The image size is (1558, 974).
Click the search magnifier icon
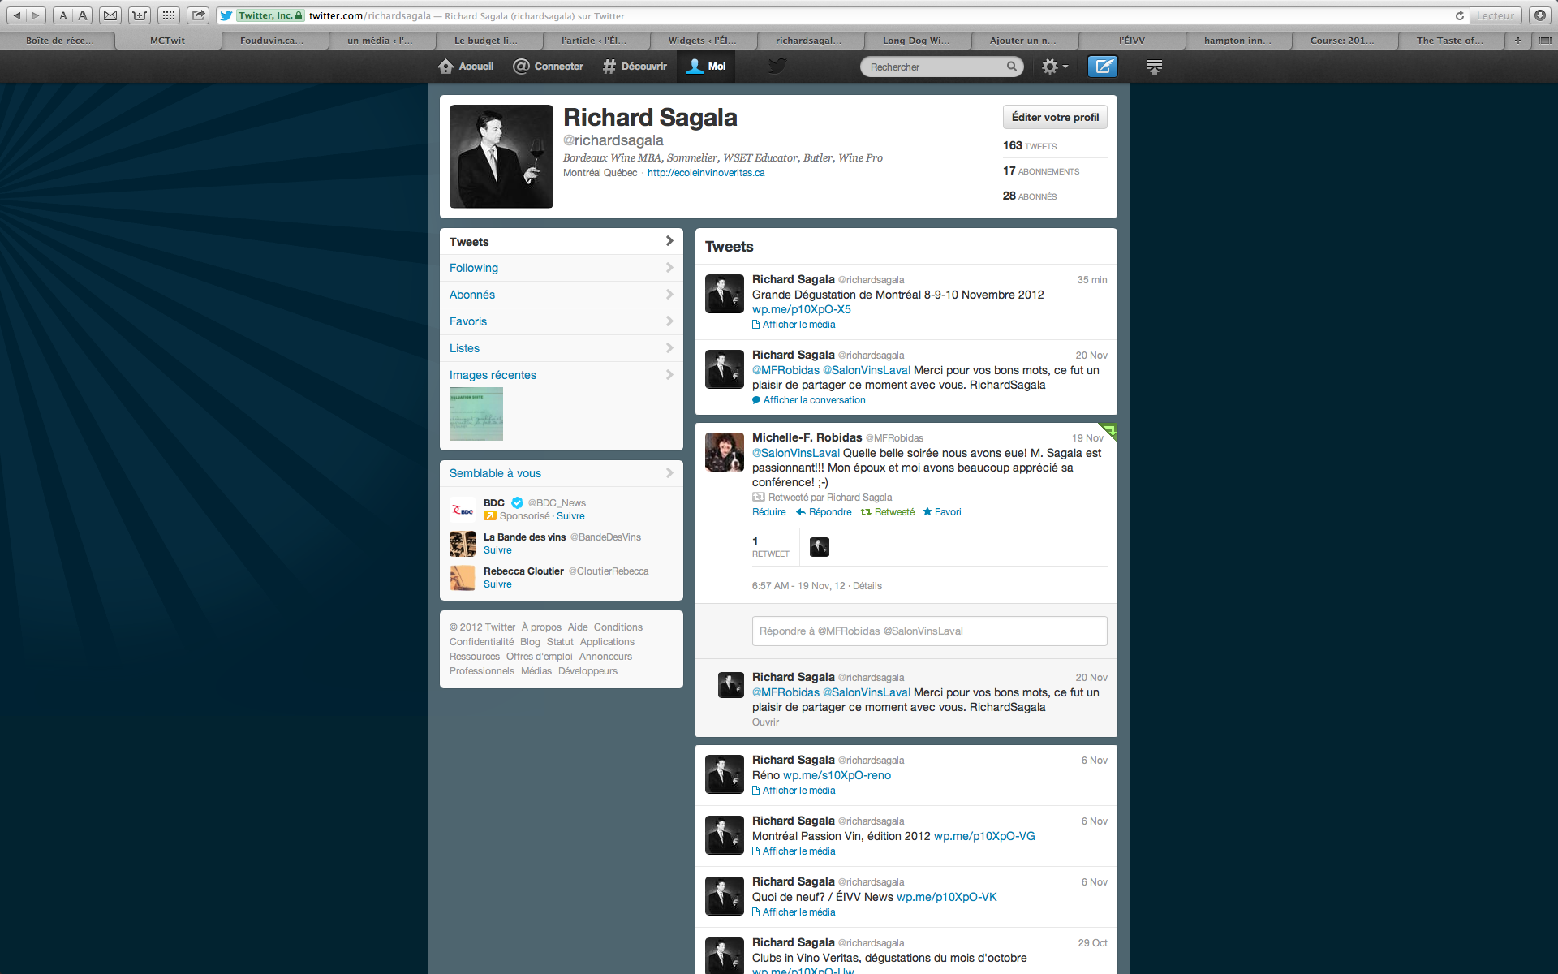(x=1011, y=67)
